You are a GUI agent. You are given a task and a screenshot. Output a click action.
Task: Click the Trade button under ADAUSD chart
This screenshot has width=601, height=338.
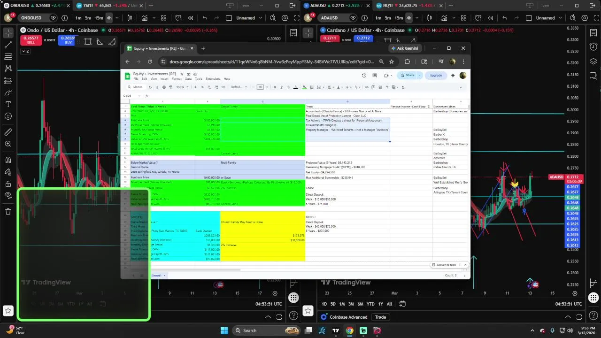point(380,317)
